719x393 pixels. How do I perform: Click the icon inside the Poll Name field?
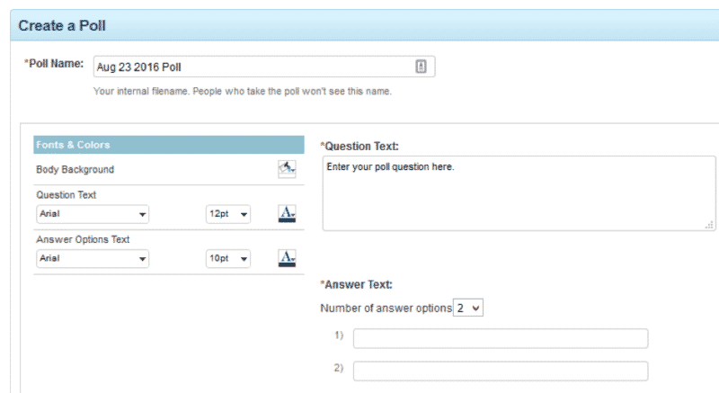coord(421,67)
